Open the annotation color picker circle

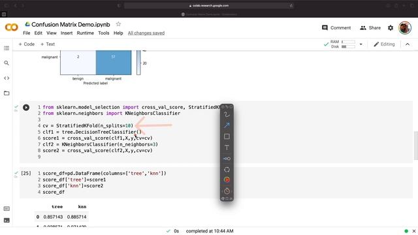227,180
